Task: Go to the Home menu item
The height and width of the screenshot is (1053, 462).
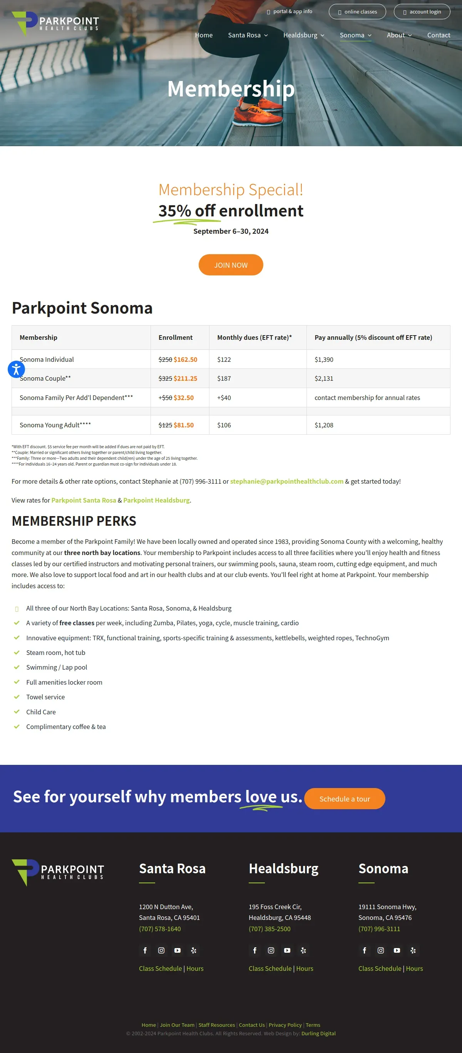Action: [204, 35]
